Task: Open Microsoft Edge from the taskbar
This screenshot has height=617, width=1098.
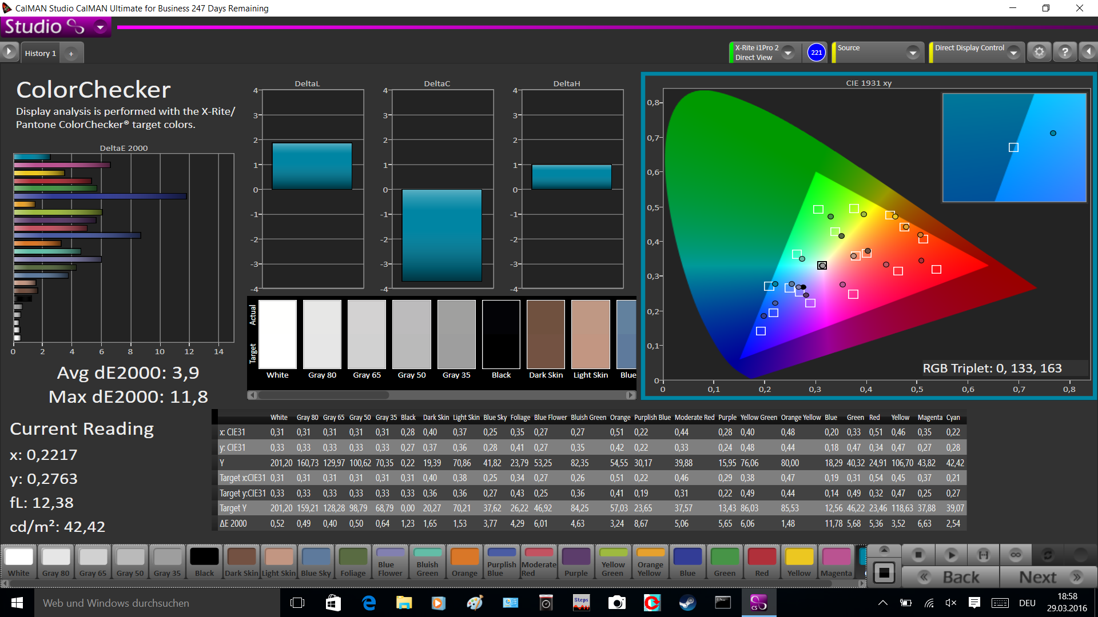Action: coord(369,603)
